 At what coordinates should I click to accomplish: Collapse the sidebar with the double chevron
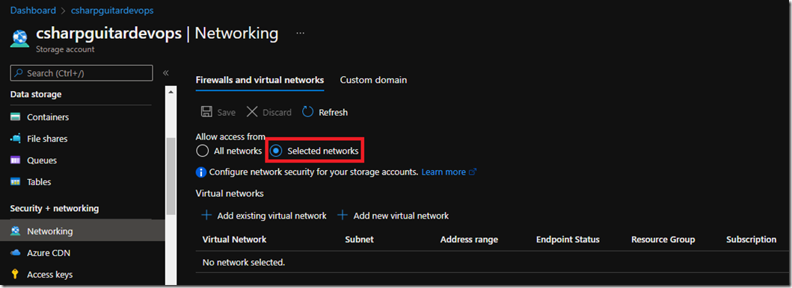click(166, 73)
